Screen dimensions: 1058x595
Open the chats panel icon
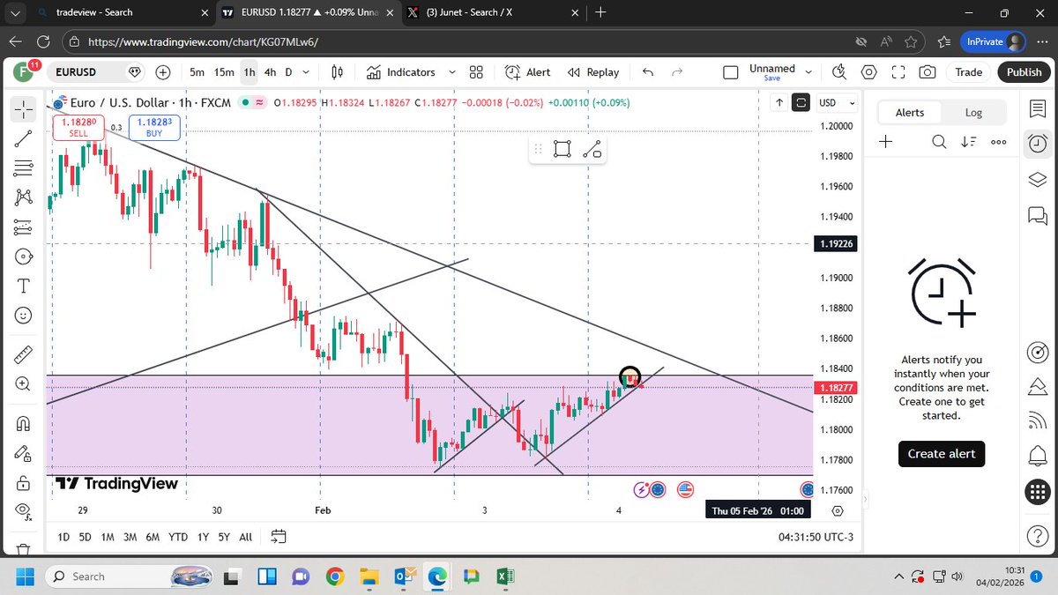click(x=1038, y=215)
